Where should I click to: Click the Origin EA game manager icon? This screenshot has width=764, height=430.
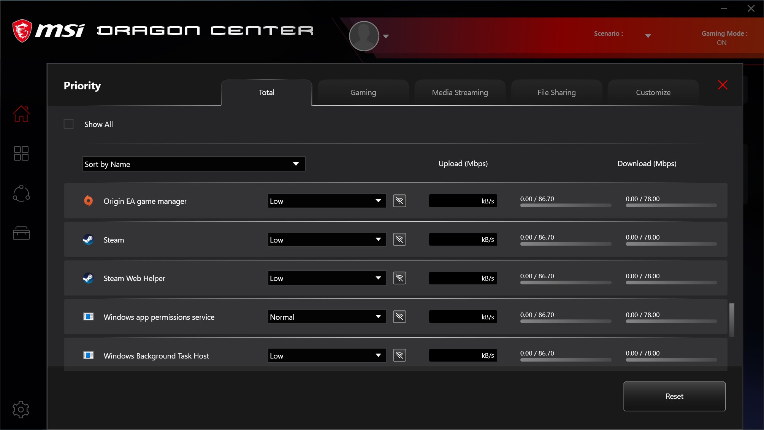click(88, 201)
